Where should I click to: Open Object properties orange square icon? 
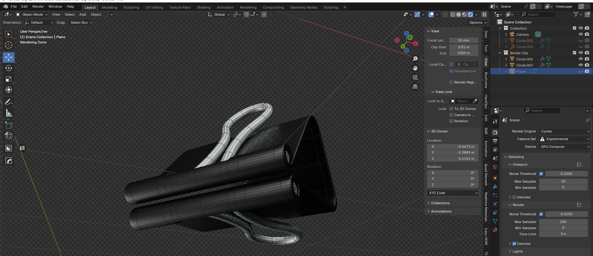[x=495, y=178]
